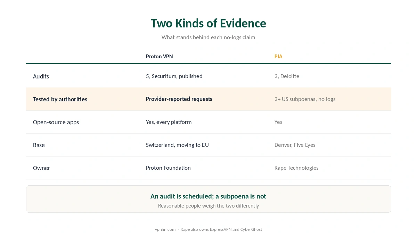Click the cell 'Provider-reported requests'
This screenshot has height=236, width=417.
179,99
